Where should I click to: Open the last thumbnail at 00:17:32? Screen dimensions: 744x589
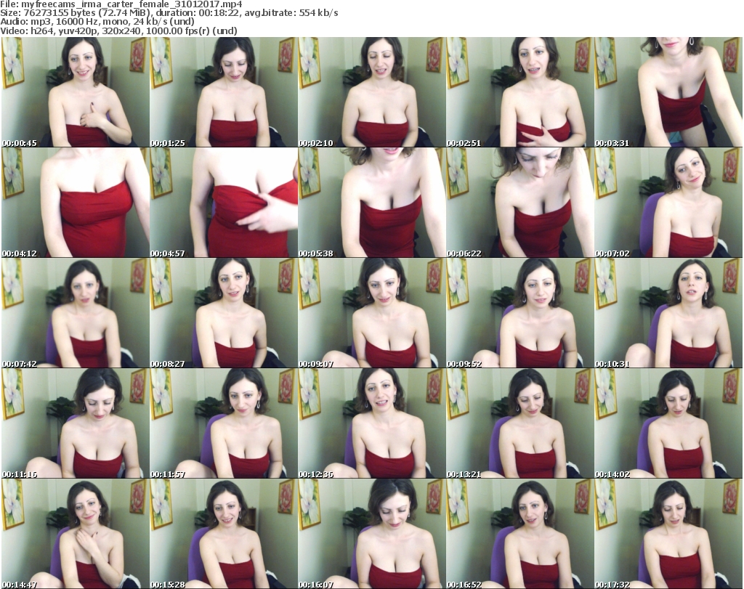(668, 534)
